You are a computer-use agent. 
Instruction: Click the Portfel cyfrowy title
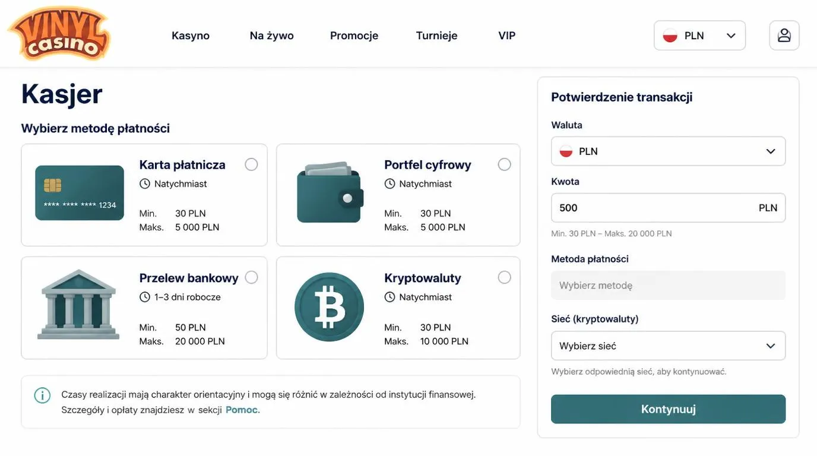pyautogui.click(x=427, y=165)
